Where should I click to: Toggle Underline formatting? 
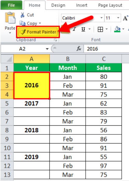(x=83, y=29)
